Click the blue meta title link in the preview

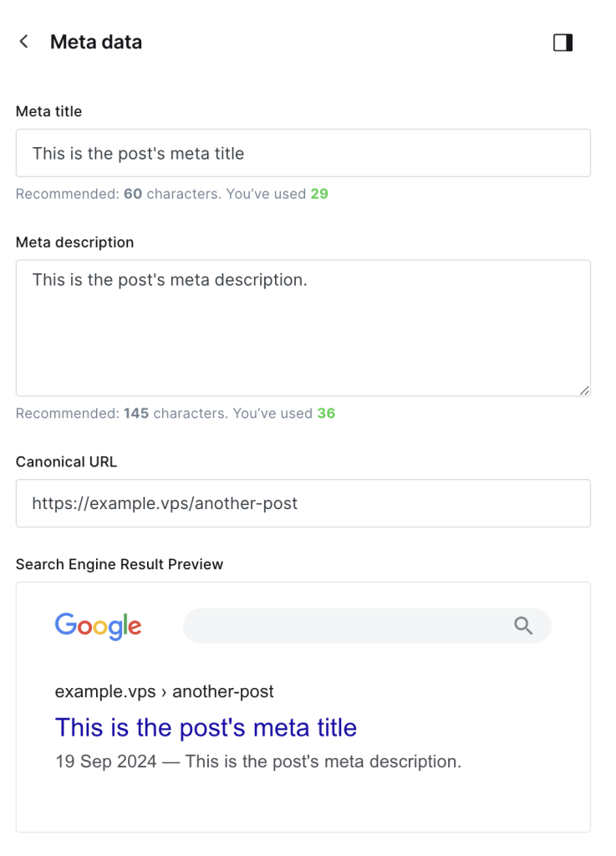tap(205, 727)
